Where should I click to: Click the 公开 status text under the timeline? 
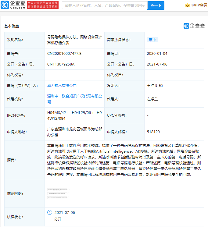58,219
